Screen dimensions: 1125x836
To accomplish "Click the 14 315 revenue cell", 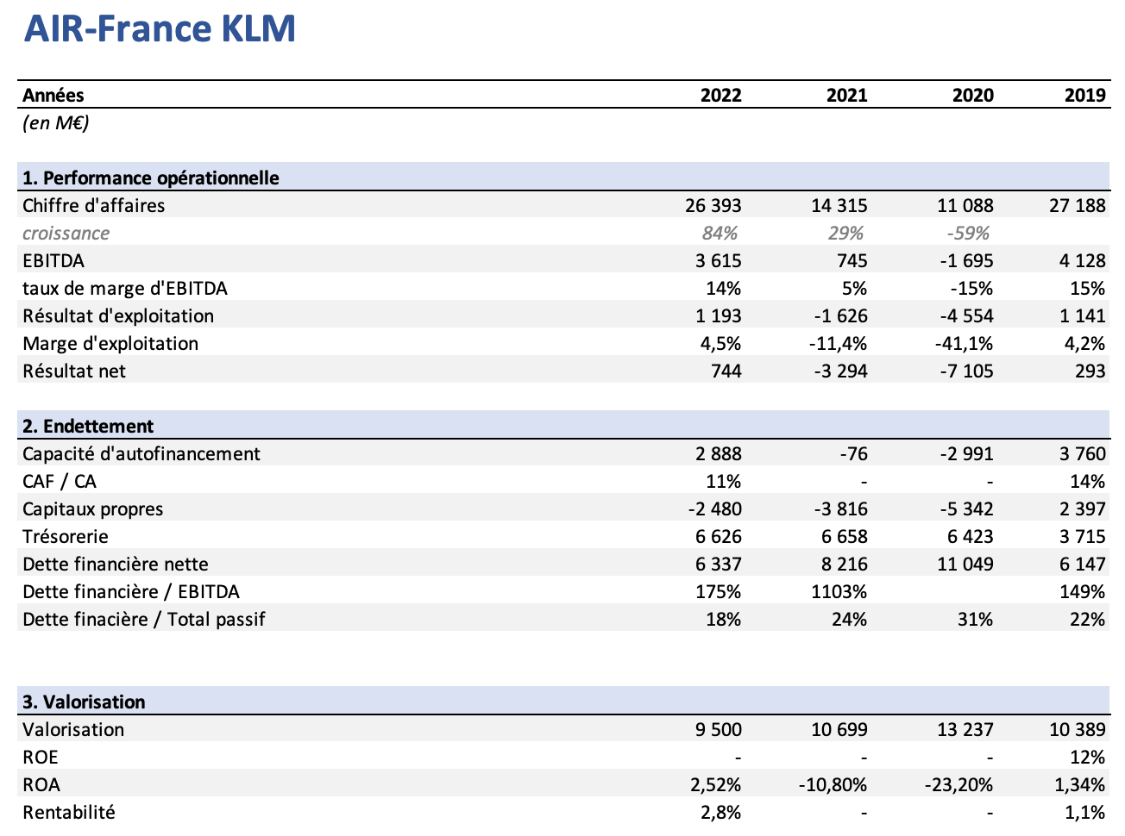I will coord(839,205).
